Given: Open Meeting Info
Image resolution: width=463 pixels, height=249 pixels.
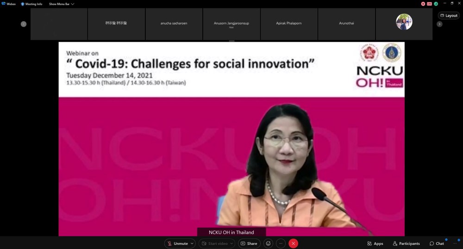Looking at the screenshot, I should pyautogui.click(x=31, y=4).
